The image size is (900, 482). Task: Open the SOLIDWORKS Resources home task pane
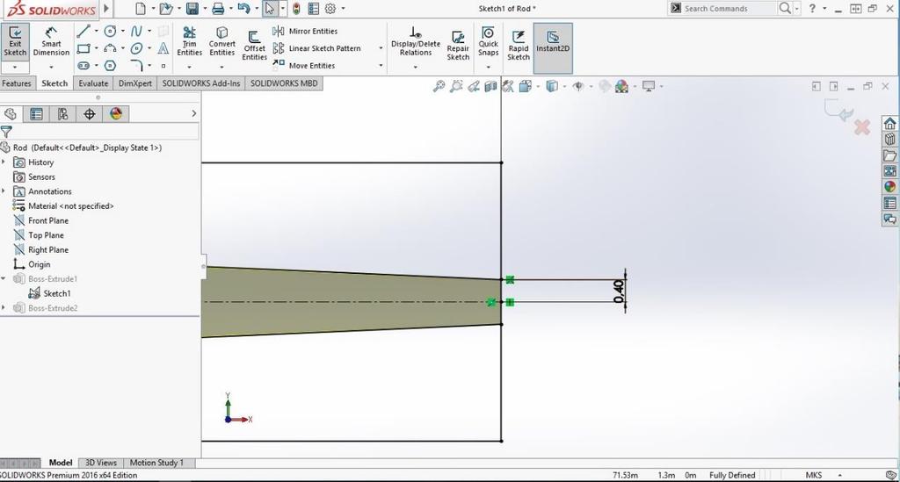coord(889,123)
